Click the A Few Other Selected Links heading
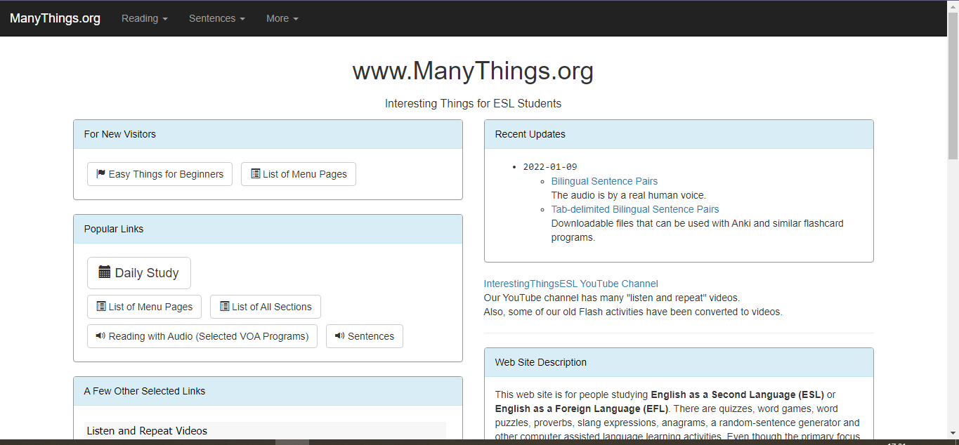 268,391
